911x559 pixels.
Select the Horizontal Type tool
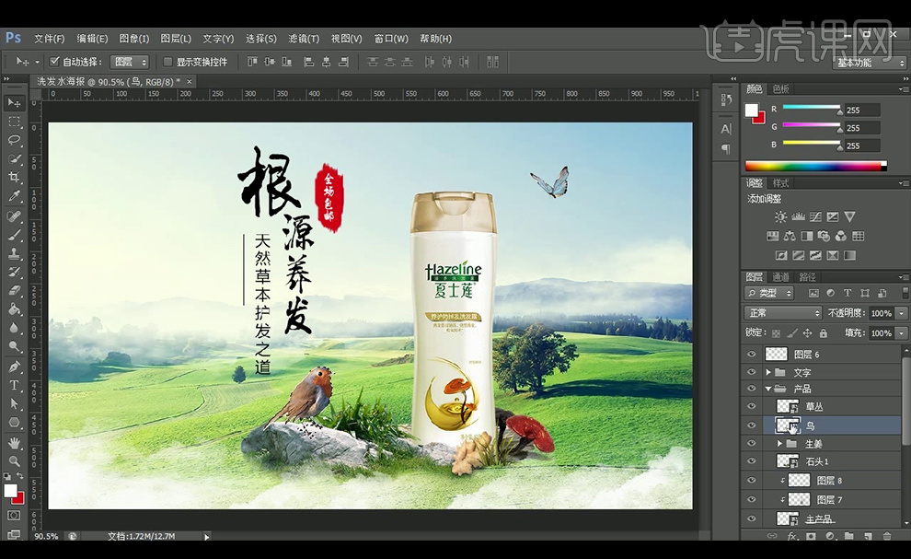(x=14, y=385)
